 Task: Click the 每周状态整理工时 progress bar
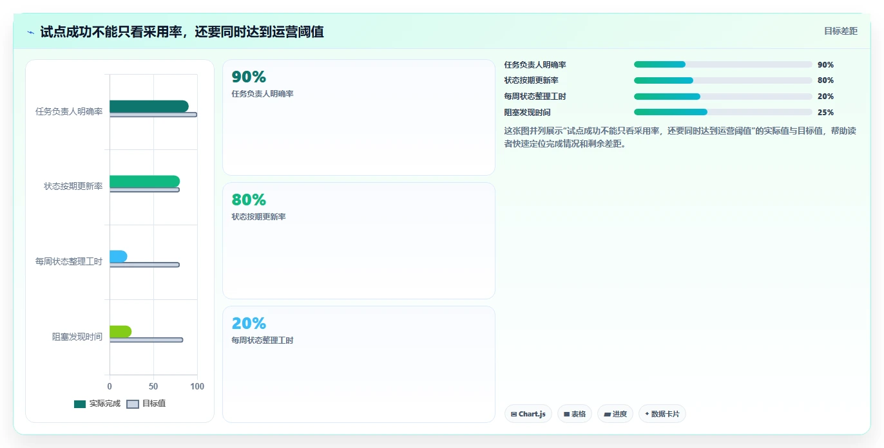[x=723, y=97]
